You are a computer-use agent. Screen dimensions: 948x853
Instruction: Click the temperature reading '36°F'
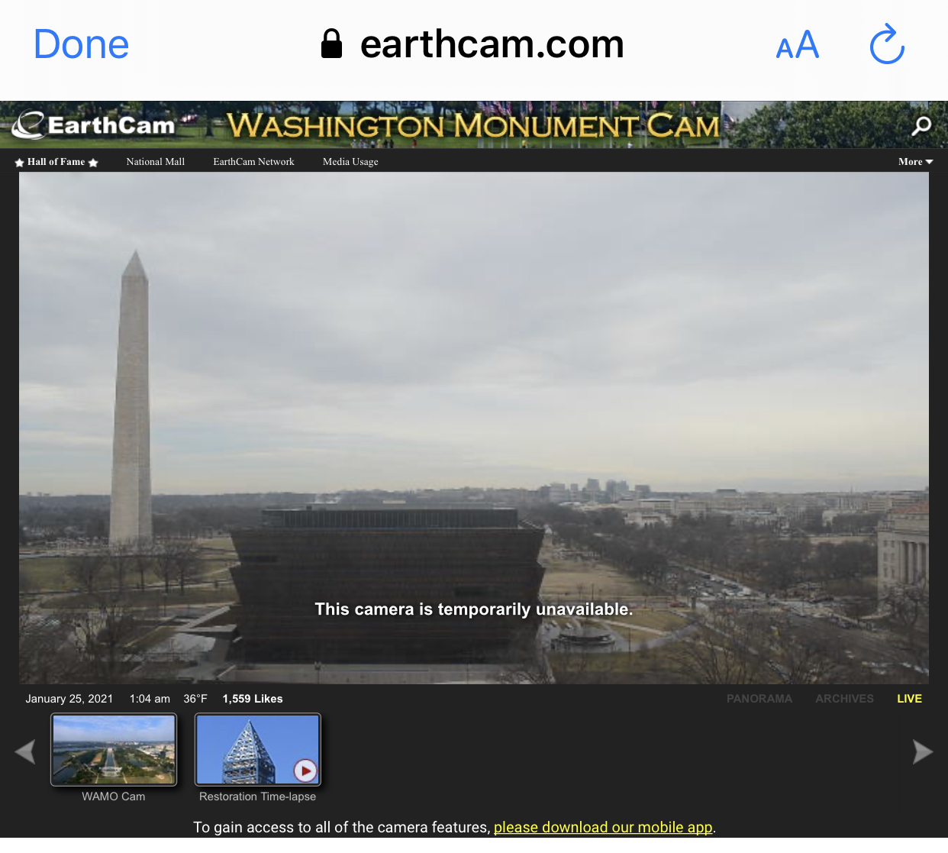point(195,699)
